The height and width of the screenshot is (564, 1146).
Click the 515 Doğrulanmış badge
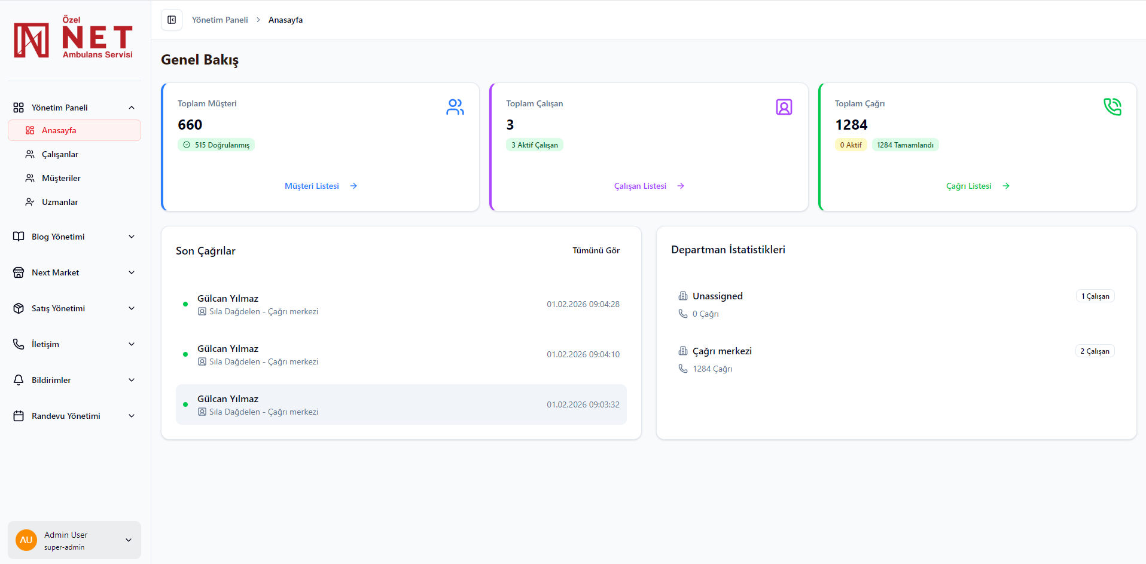pos(216,145)
